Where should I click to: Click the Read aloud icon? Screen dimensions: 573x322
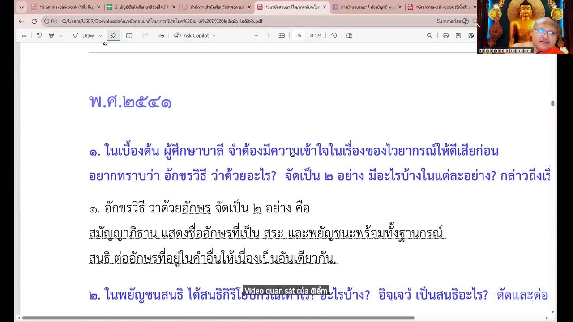(145, 35)
